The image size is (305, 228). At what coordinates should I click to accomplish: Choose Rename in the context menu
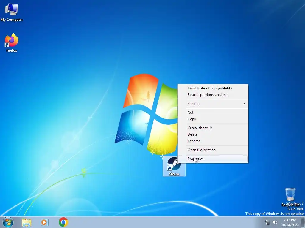213,141
